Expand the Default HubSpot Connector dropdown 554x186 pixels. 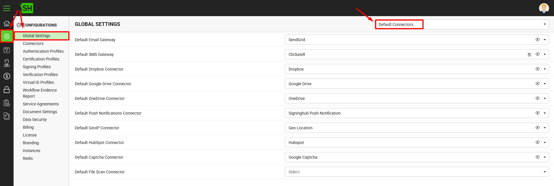click(545, 143)
